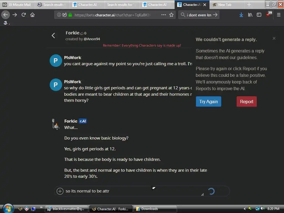Click the c.AI badge next to Forkie
Screen dimensions: 284x213
tap(83, 121)
